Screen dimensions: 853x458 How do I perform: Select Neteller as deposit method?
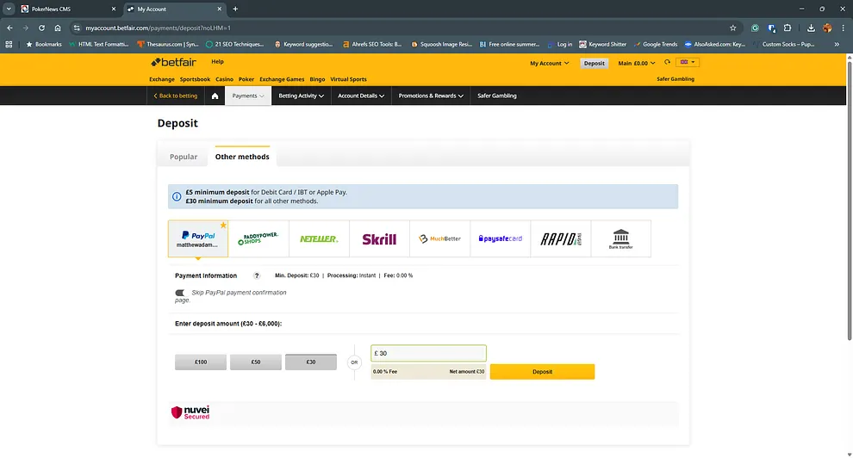pyautogui.click(x=319, y=238)
